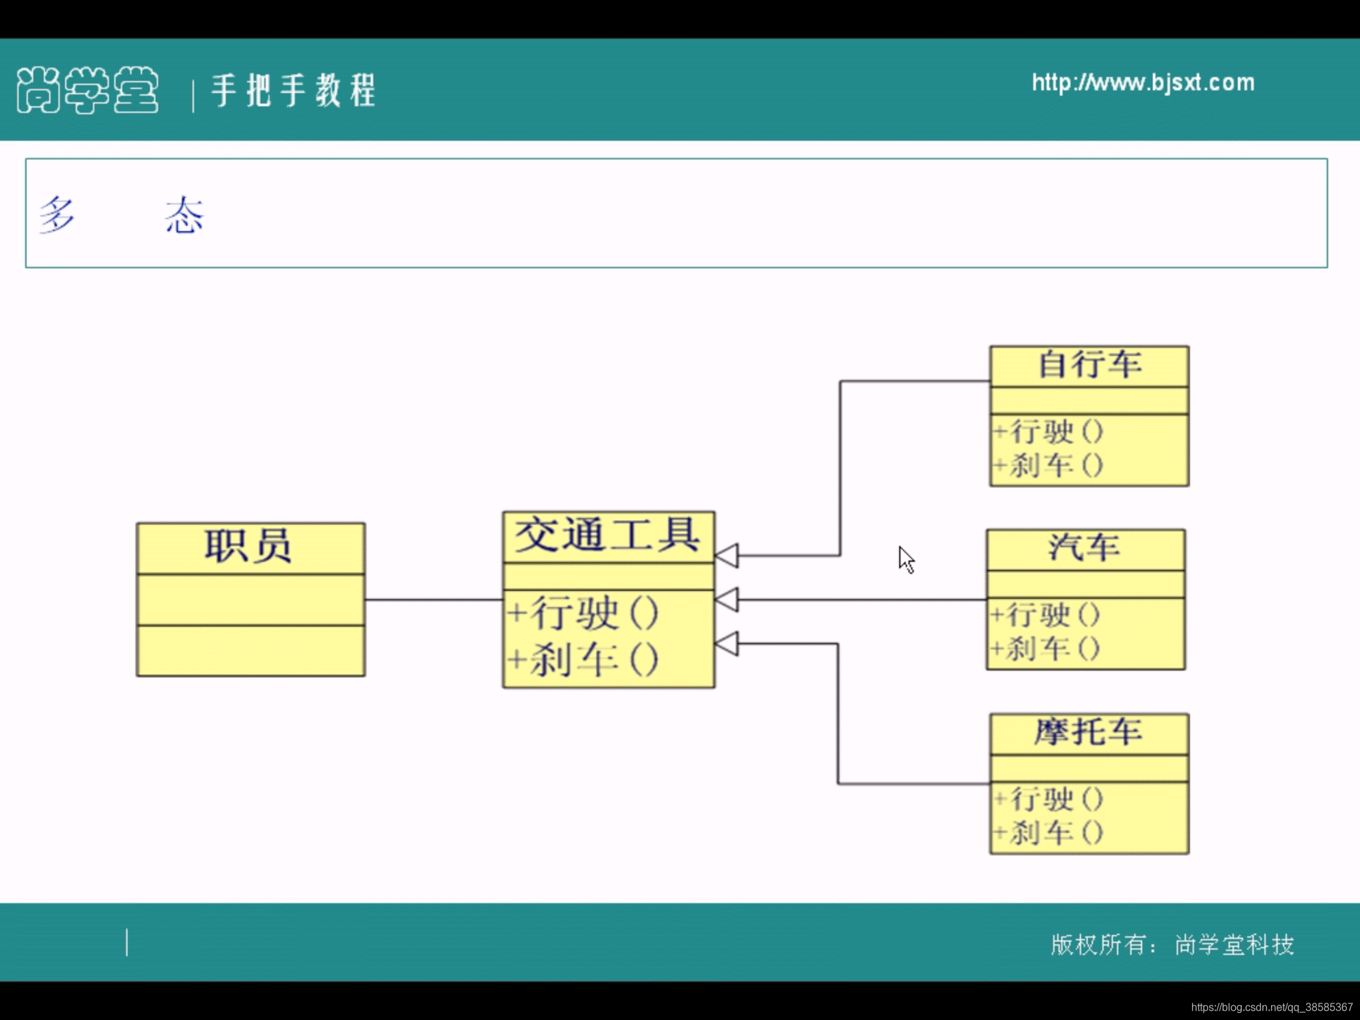This screenshot has height=1020, width=1360.
Task: Click the 手把手教程 header text
Action: point(293,90)
